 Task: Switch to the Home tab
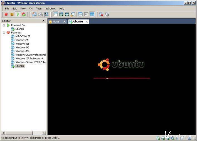[x=56, y=21]
